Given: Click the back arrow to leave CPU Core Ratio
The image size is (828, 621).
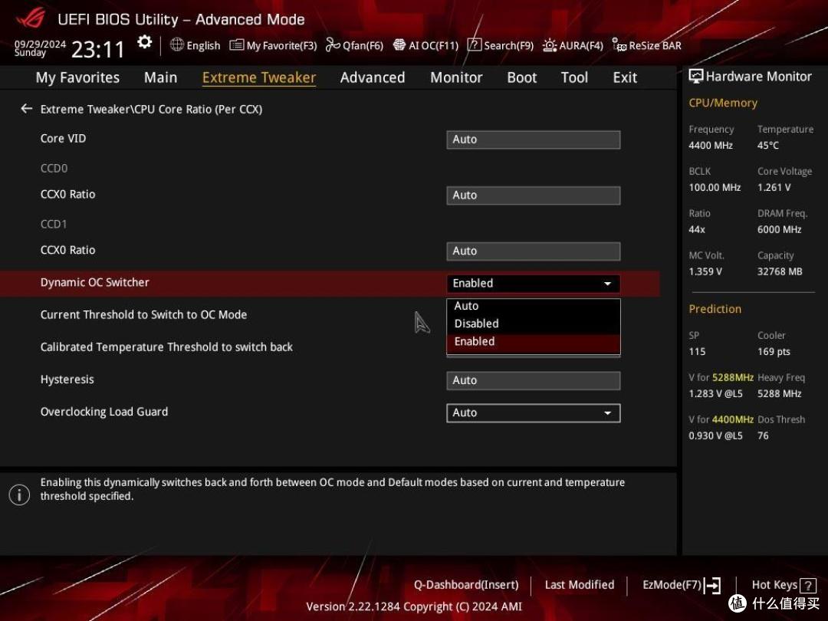Looking at the screenshot, I should [x=25, y=108].
